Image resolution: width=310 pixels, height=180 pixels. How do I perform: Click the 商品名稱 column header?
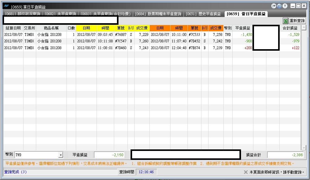(51, 28)
